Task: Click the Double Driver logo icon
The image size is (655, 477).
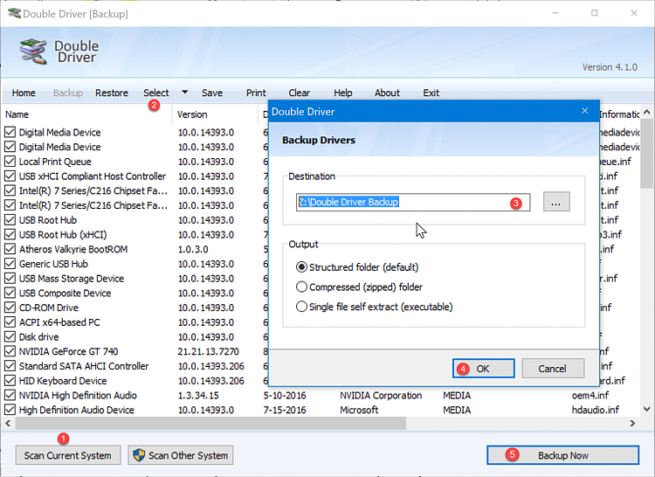Action: point(33,52)
